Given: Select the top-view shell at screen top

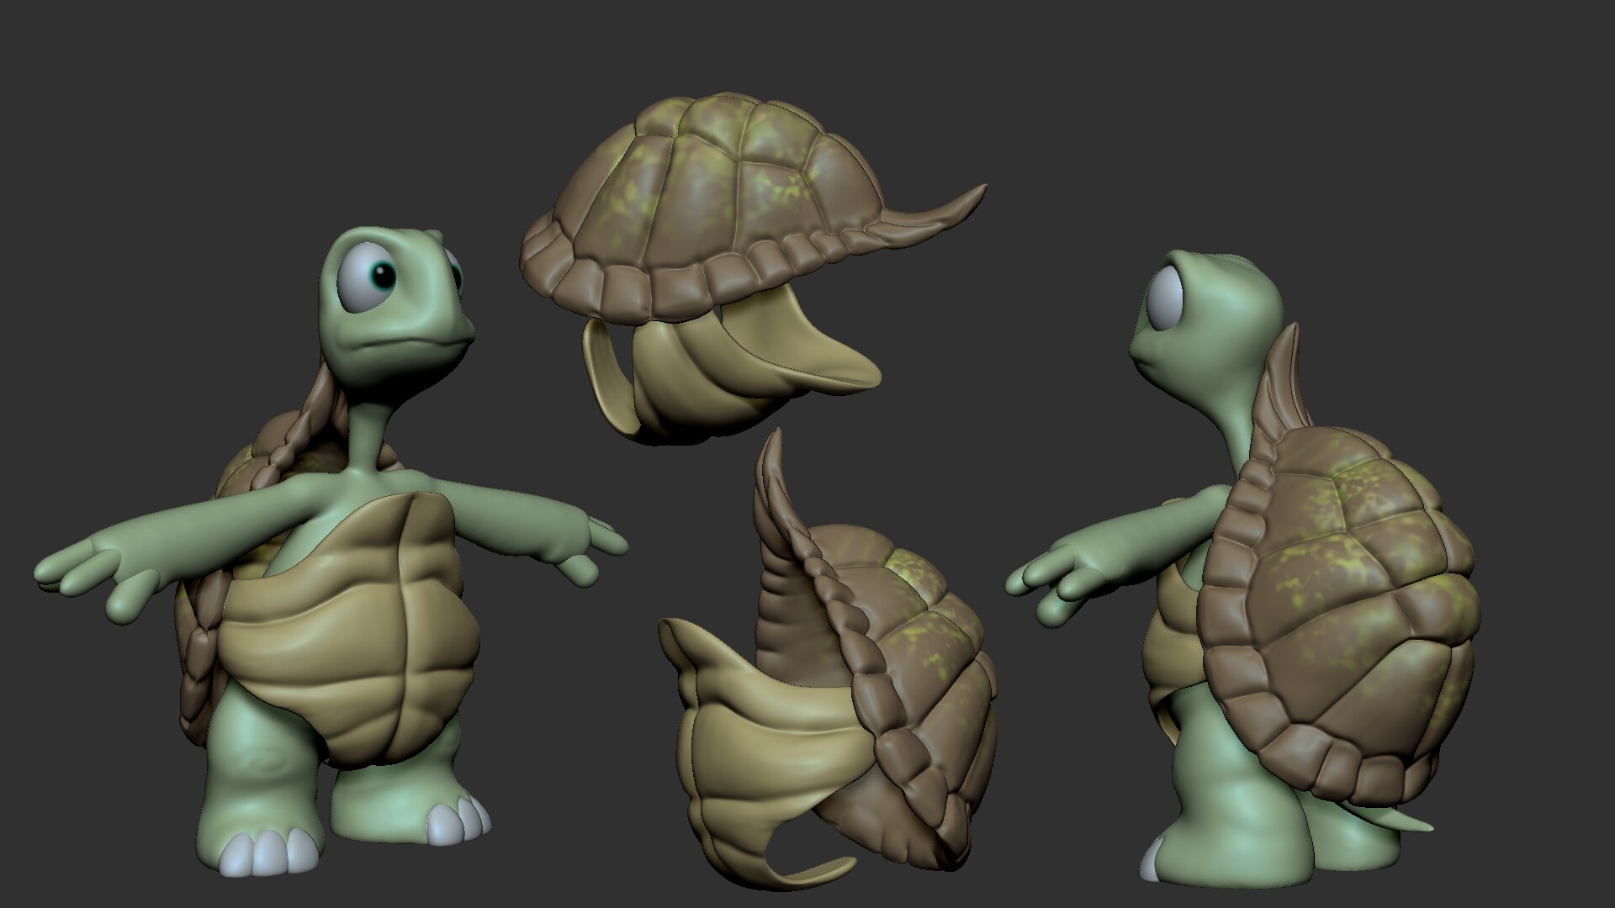Looking at the screenshot, I should [723, 185].
